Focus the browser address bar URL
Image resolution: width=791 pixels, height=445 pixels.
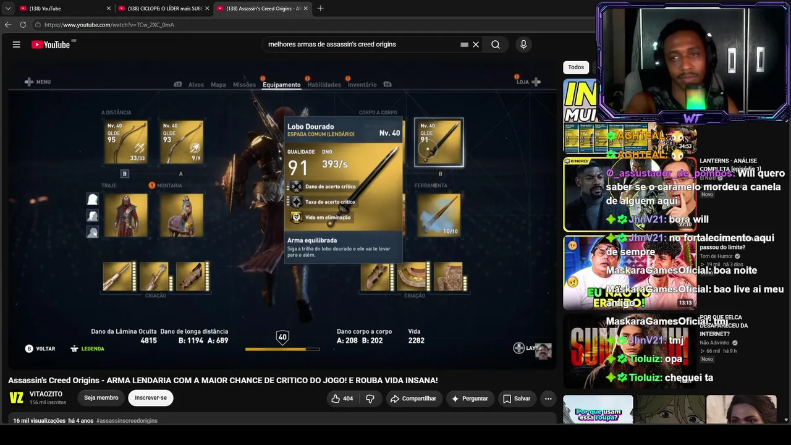pos(109,25)
